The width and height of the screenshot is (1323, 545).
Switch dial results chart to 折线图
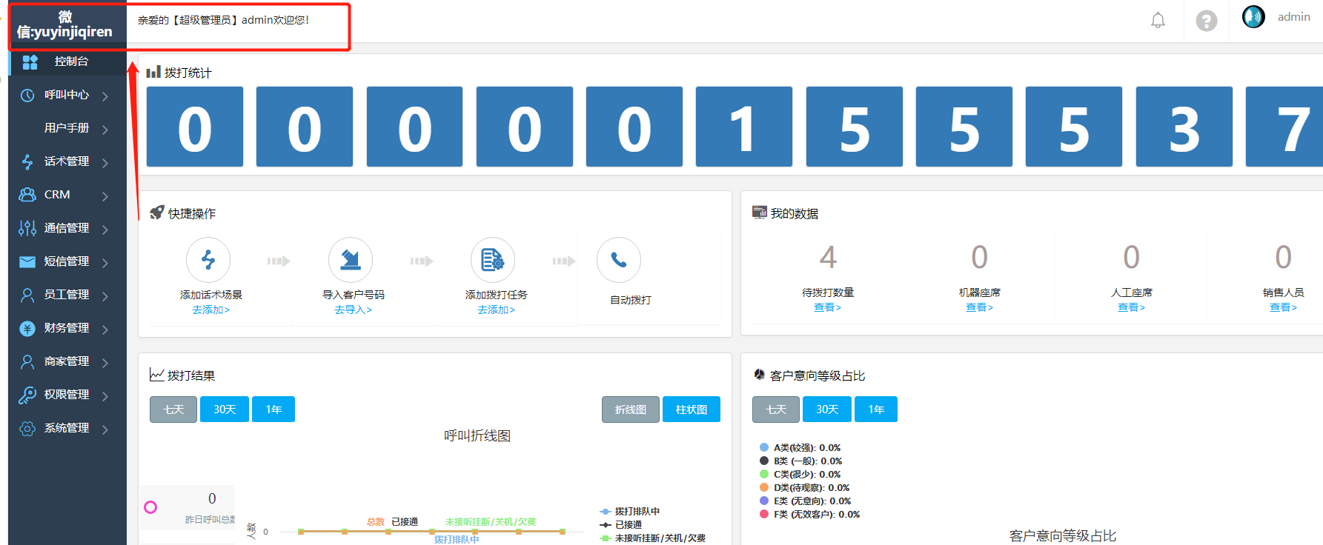coord(631,409)
